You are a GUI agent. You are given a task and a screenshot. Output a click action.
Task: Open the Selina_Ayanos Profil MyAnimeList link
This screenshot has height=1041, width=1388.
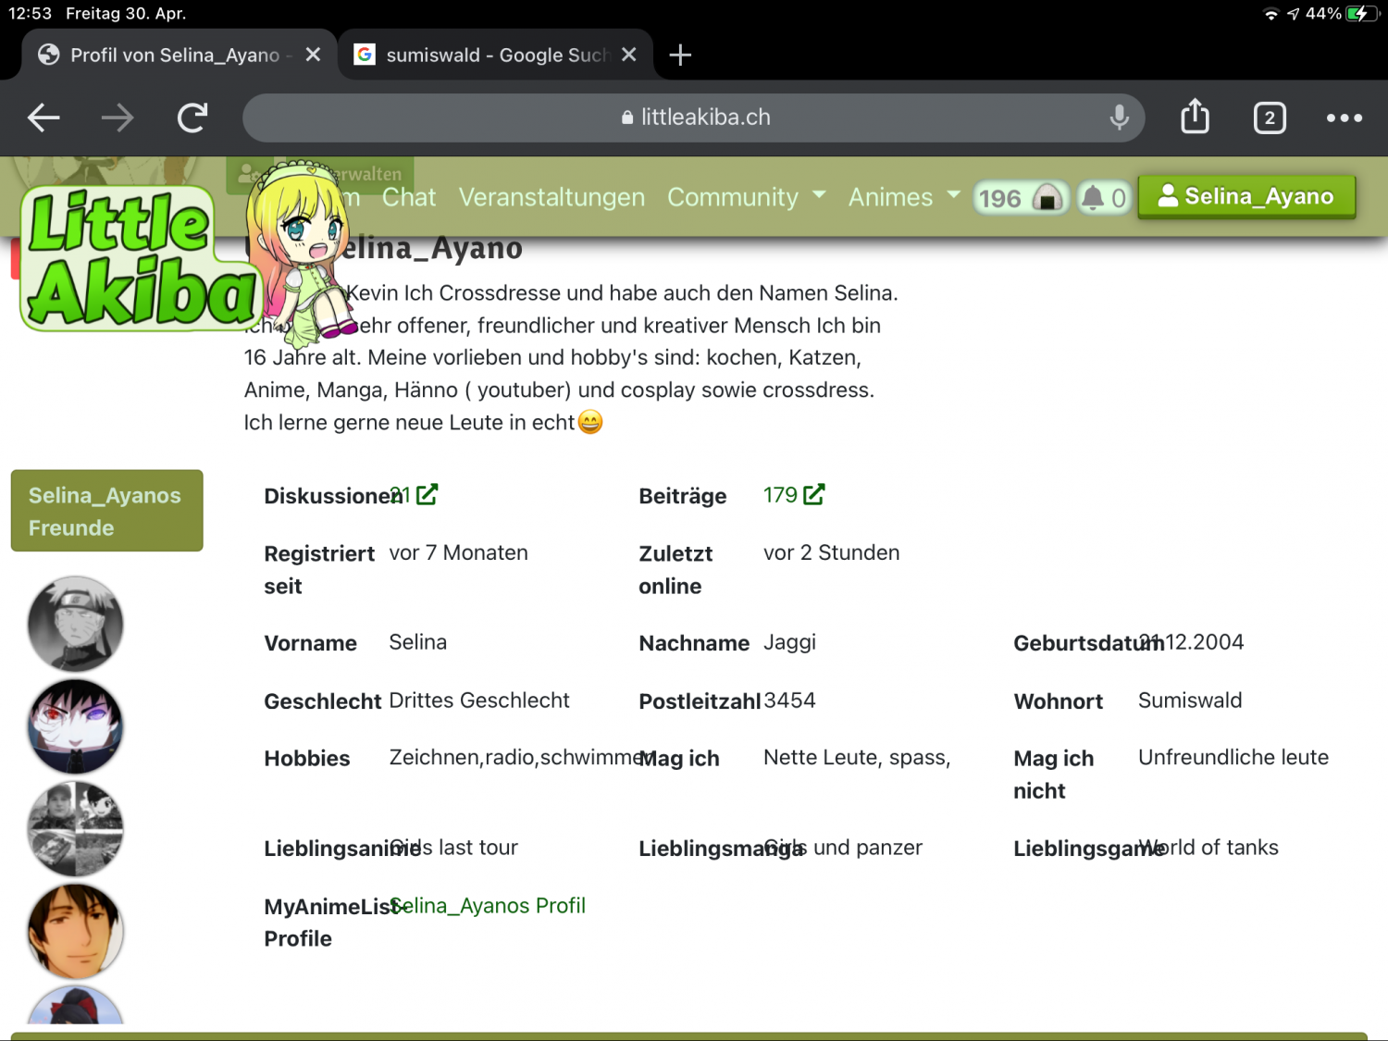[489, 906]
